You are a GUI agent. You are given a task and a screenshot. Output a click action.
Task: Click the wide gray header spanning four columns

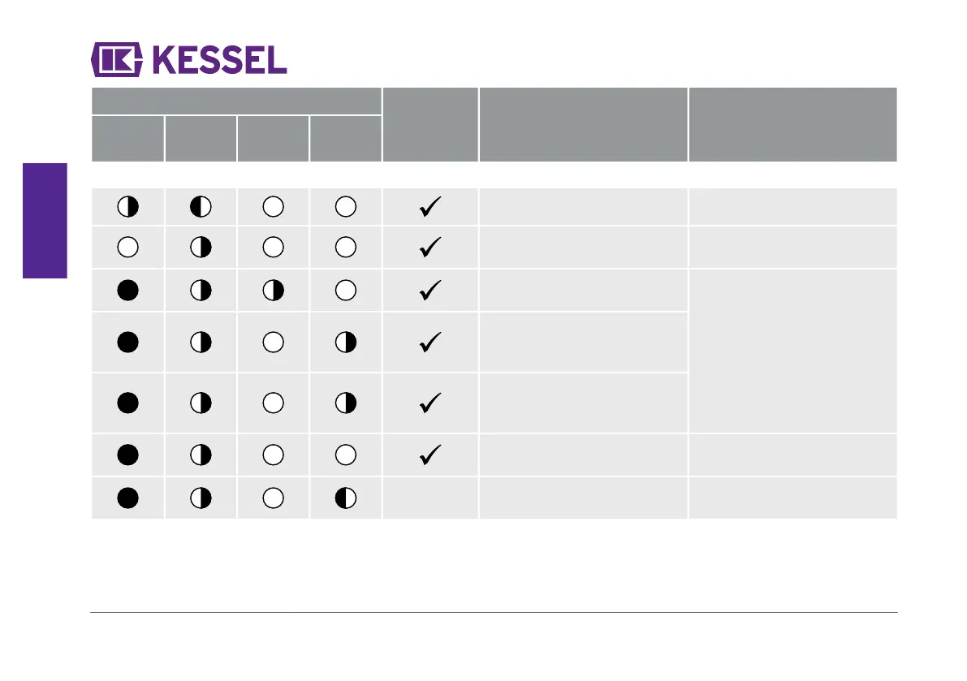tap(236, 101)
